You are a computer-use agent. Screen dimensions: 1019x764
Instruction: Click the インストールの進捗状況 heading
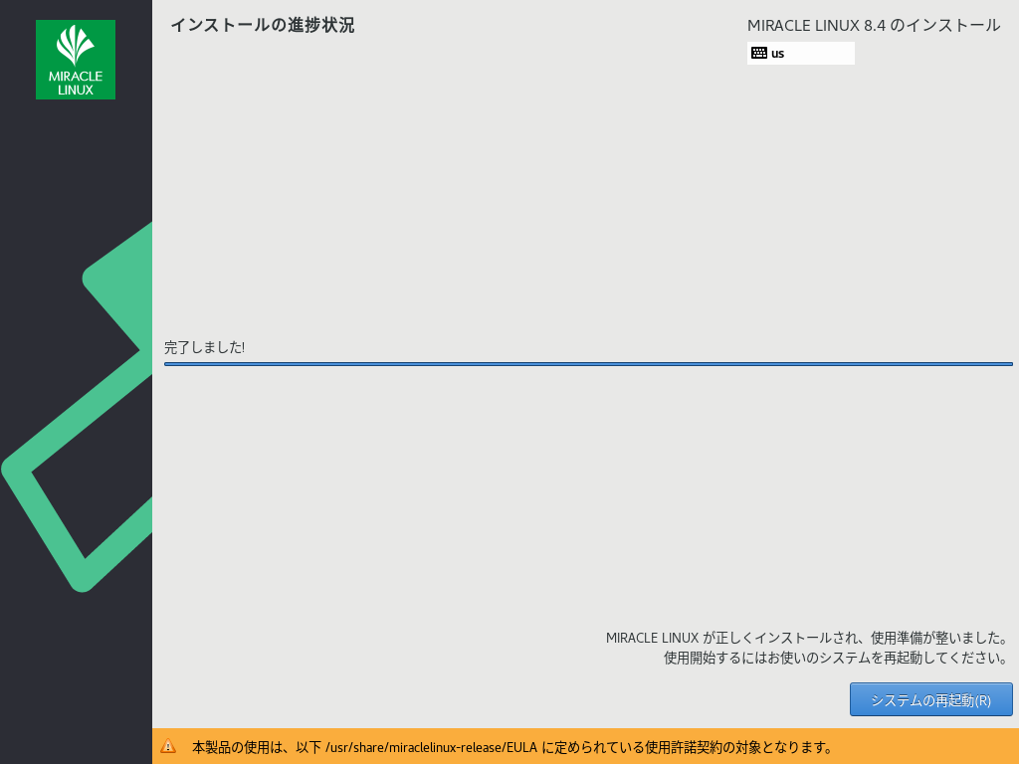click(x=262, y=25)
